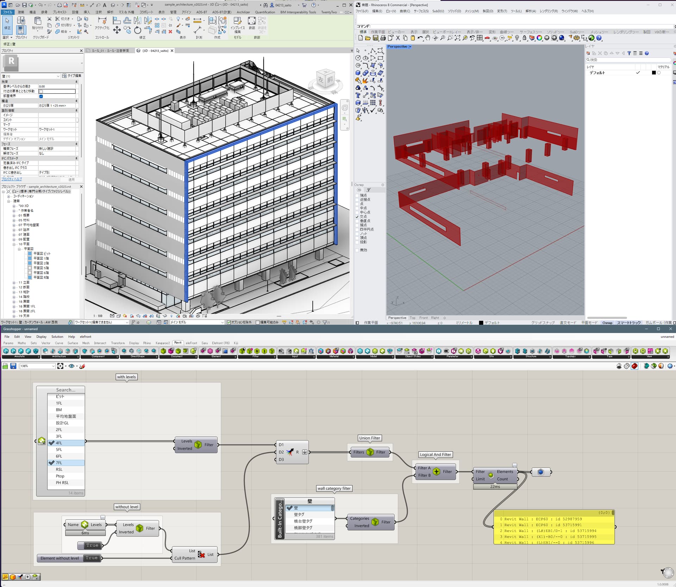Switch to ルール_01 view tab in Revit
676x587 pixels.
click(x=109, y=51)
